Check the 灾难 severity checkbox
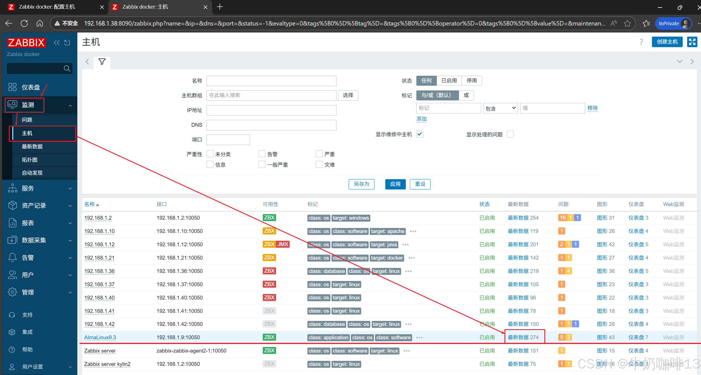The image size is (701, 375). (319, 164)
